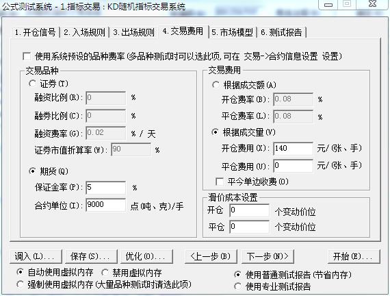Go back with <上一步(B) button
This screenshot has width=390, height=296.
coord(211,256)
